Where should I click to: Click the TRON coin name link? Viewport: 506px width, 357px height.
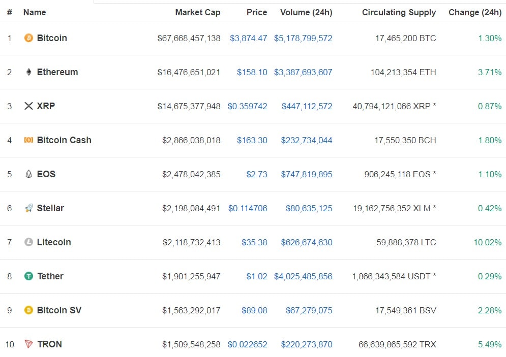pyautogui.click(x=49, y=344)
